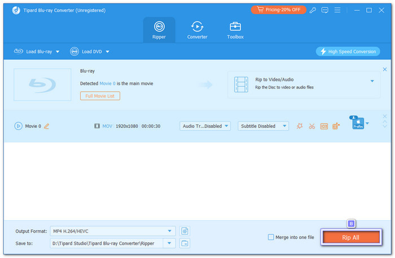The width and height of the screenshot is (395, 258).
Task: Click the MOV format label
Action: coord(107,126)
